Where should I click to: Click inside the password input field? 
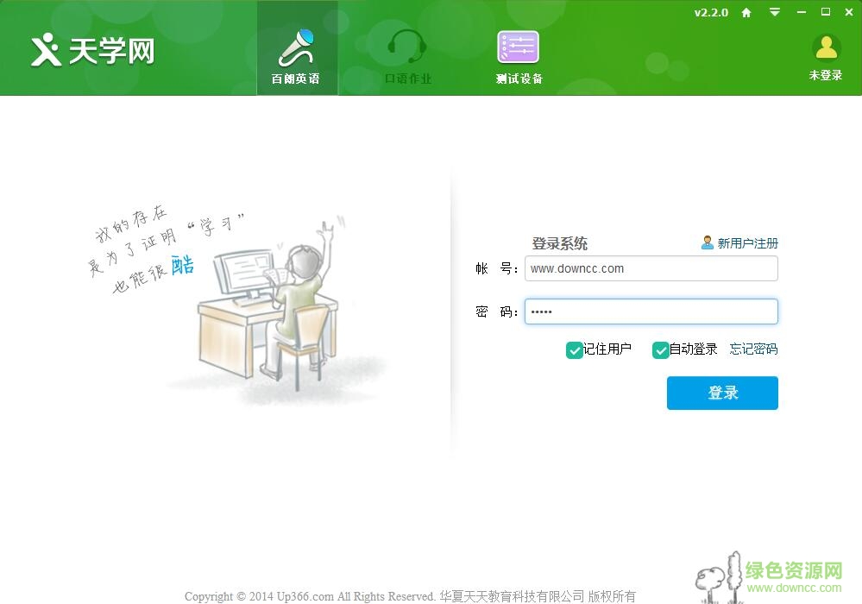[x=651, y=311]
